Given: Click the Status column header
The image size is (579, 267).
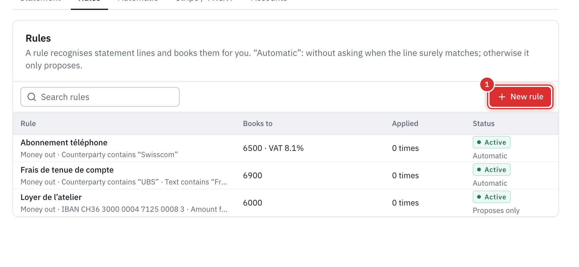Looking at the screenshot, I should tap(484, 124).
